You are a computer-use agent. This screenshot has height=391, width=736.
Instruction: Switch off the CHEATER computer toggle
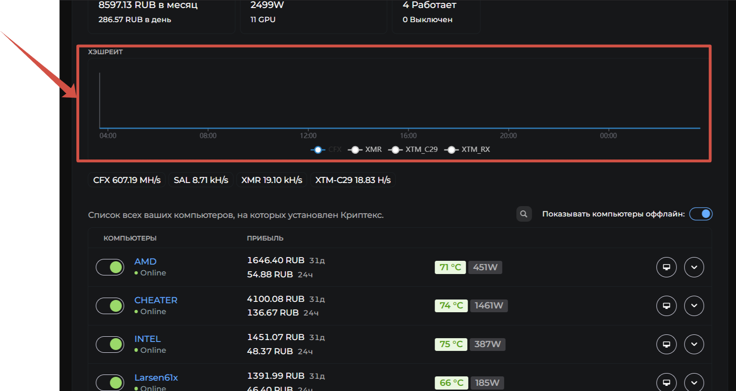(x=110, y=306)
